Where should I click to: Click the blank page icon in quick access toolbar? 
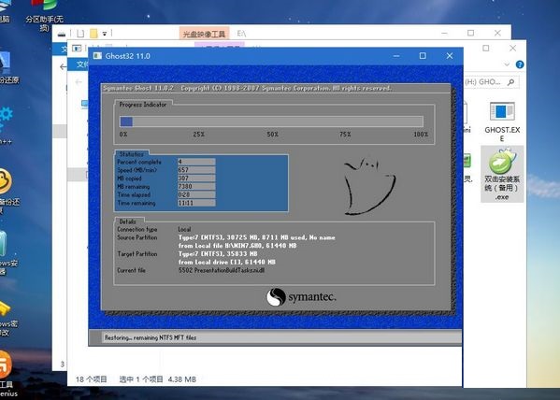click(80, 34)
